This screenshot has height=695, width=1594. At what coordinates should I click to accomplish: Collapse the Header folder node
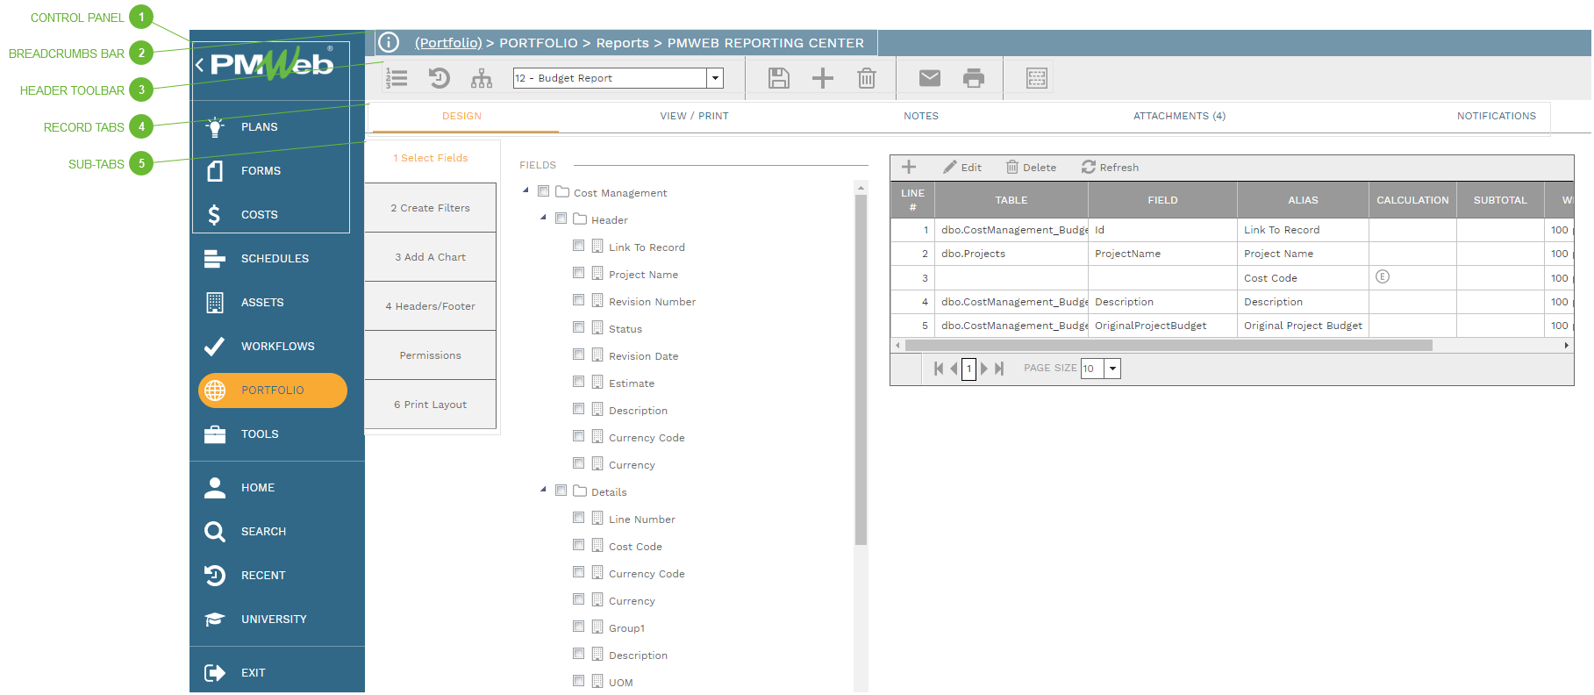pyautogui.click(x=543, y=218)
